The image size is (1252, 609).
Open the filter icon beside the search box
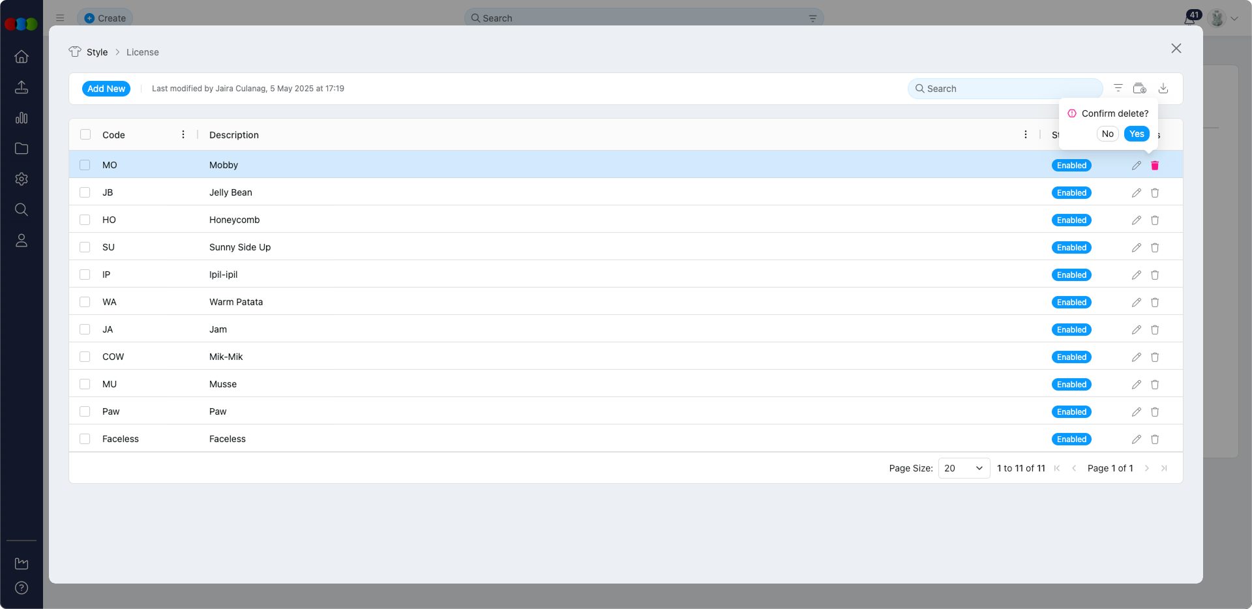1118,88
